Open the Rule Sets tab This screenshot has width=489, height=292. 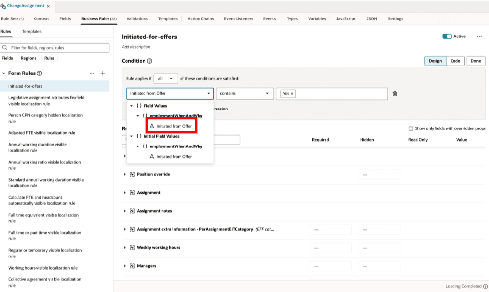(x=13, y=18)
